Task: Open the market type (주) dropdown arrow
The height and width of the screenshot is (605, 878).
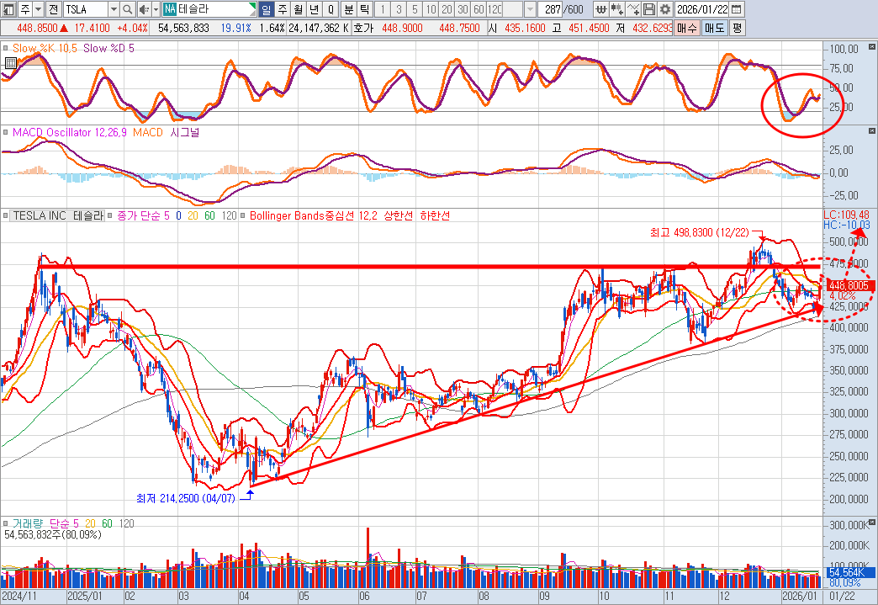Action: [x=39, y=9]
